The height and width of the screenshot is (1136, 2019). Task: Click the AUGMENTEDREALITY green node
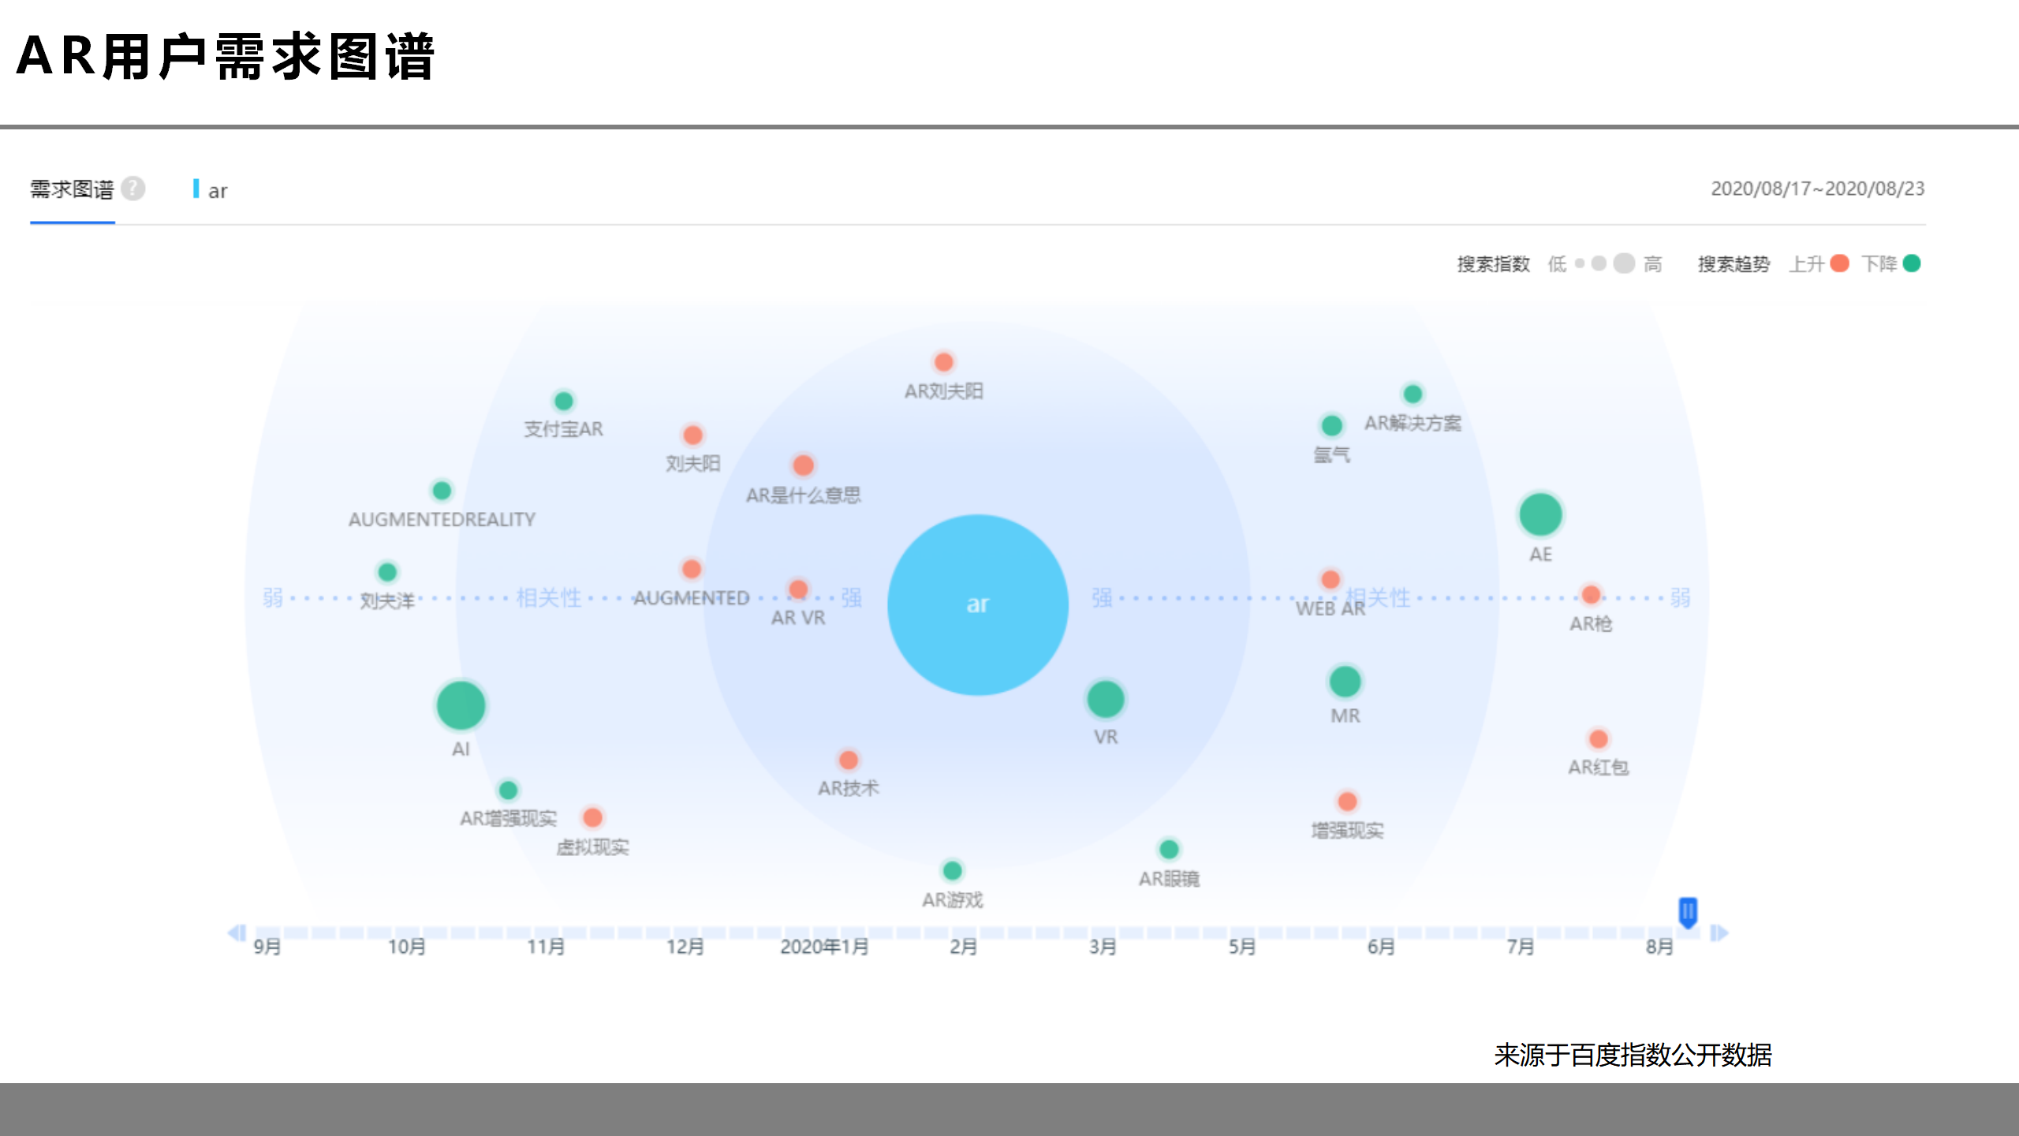pyautogui.click(x=442, y=491)
